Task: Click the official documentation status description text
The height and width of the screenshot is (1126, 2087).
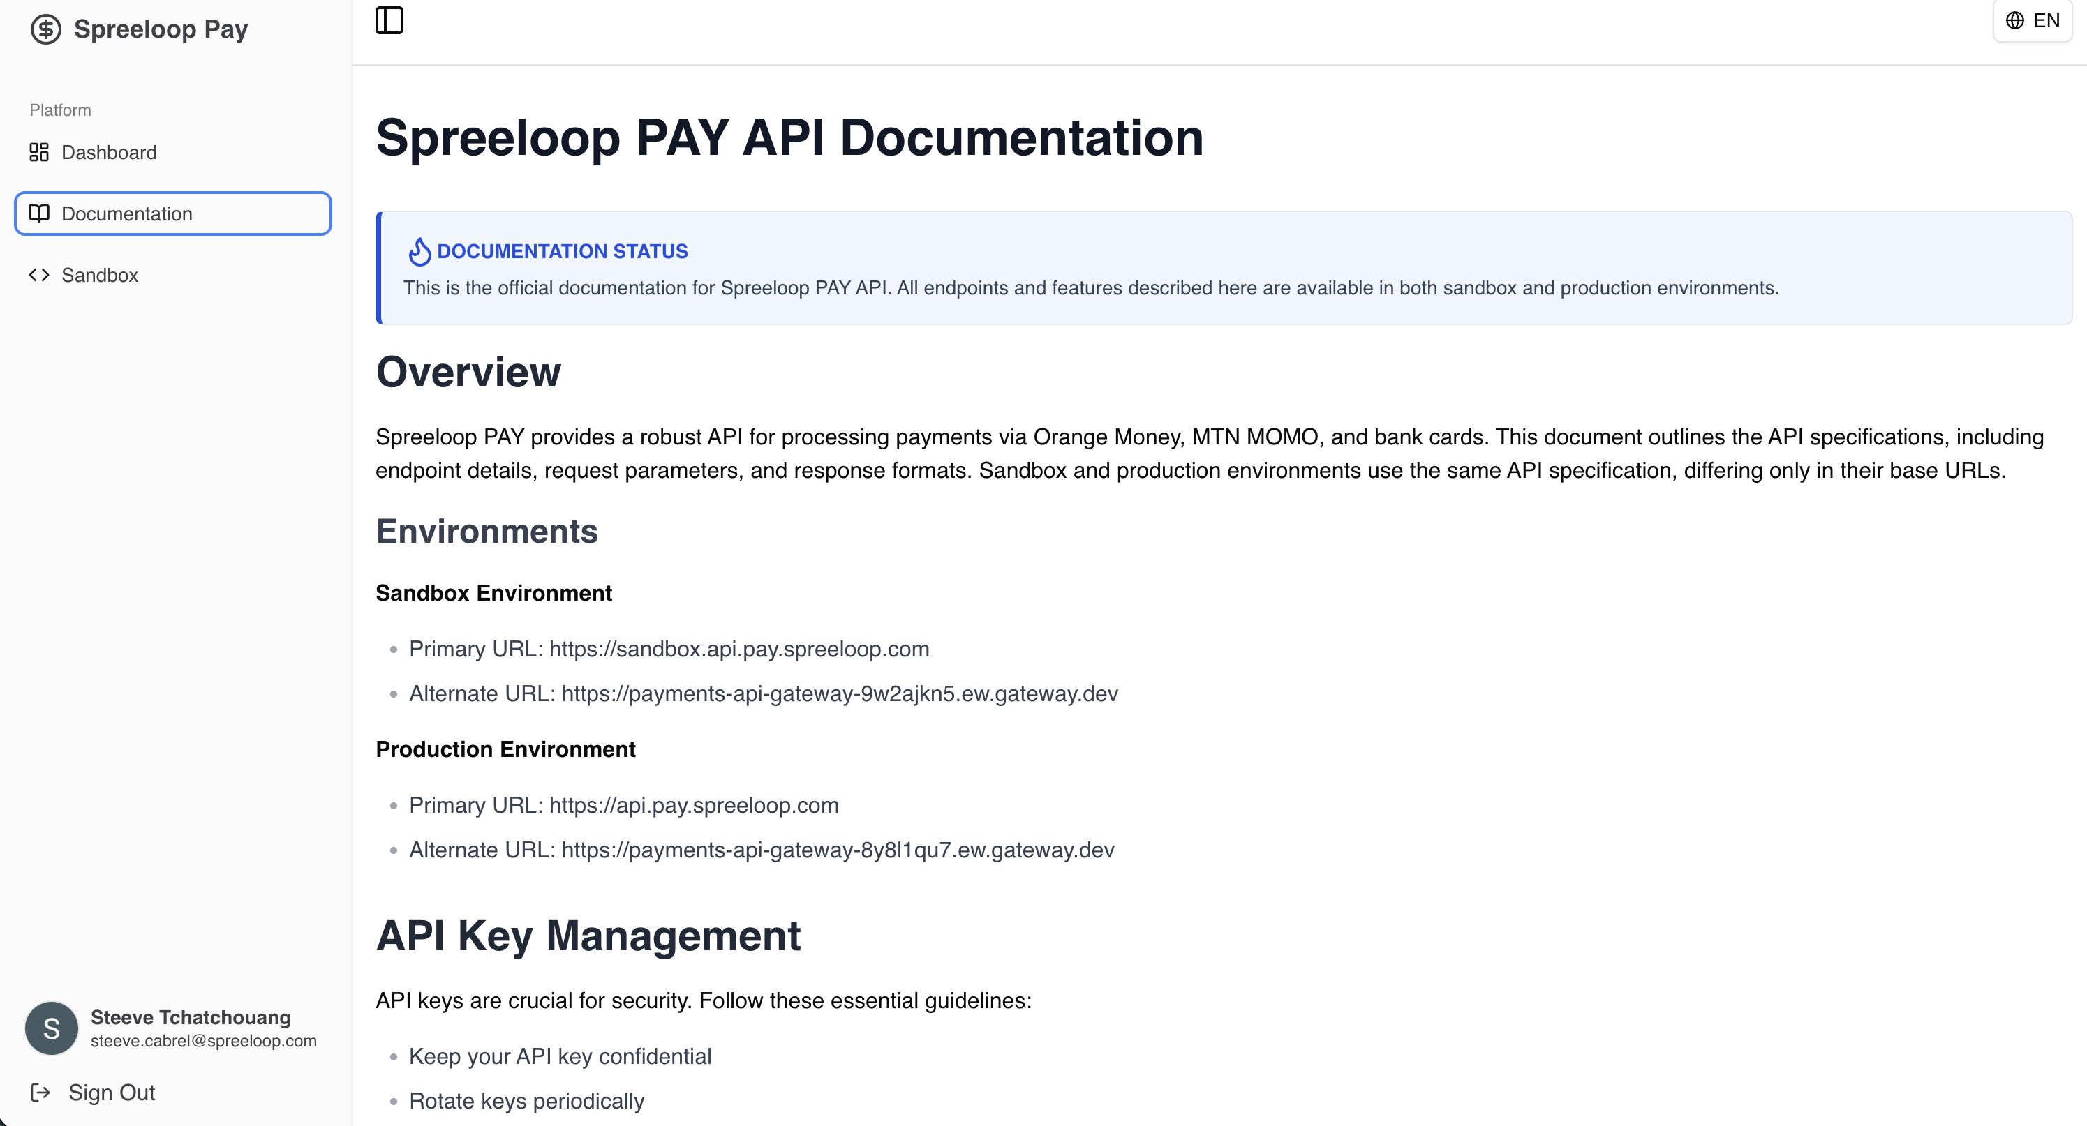Action: 1091,288
